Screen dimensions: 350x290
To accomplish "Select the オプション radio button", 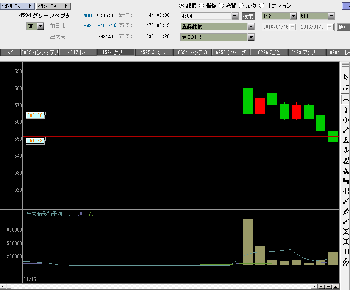I will [261, 5].
